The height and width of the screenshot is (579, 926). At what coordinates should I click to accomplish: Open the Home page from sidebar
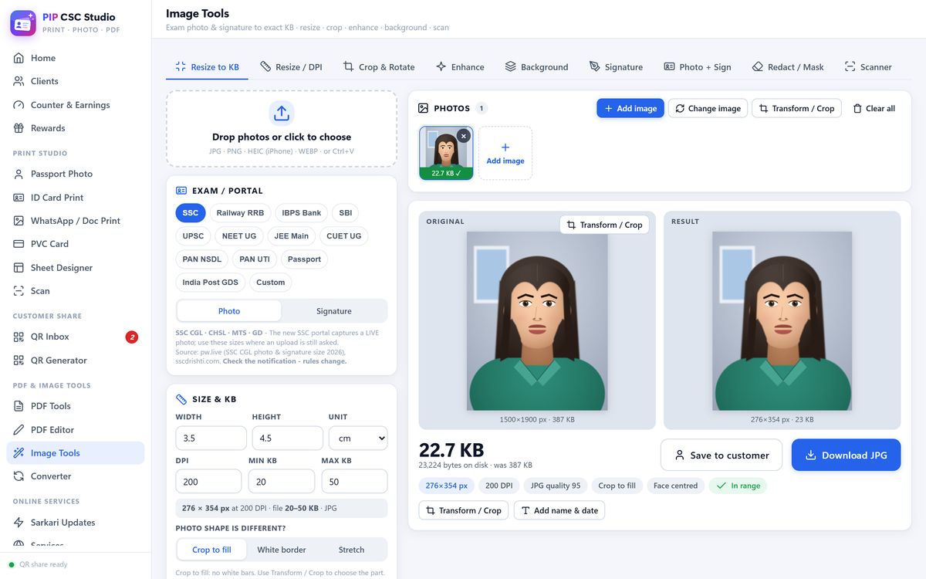[76, 58]
